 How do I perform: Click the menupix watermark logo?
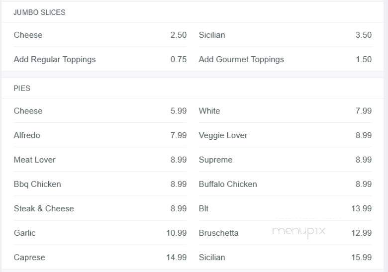(x=298, y=232)
